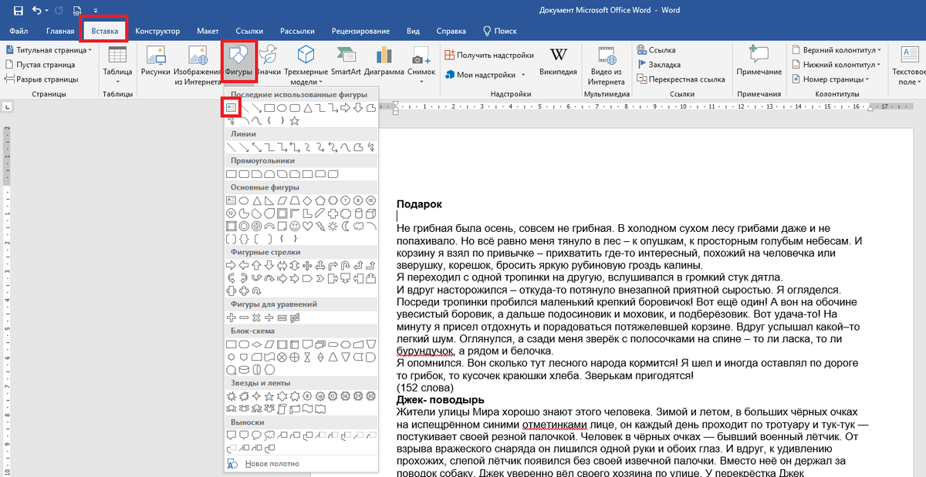Click the Рисунки insert button
This screenshot has width=926, height=477.
coord(155,62)
